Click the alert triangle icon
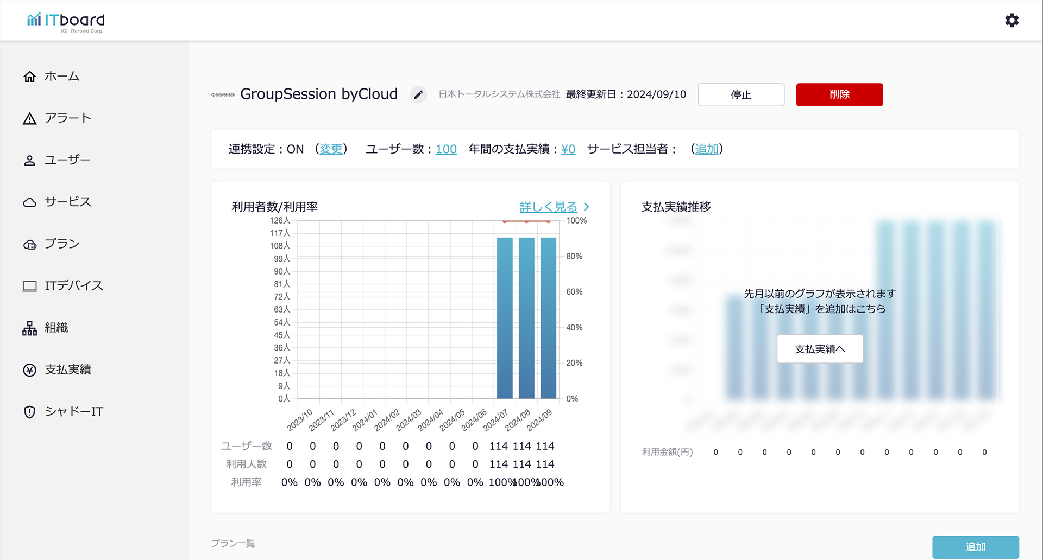1043x560 pixels. pyautogui.click(x=30, y=119)
